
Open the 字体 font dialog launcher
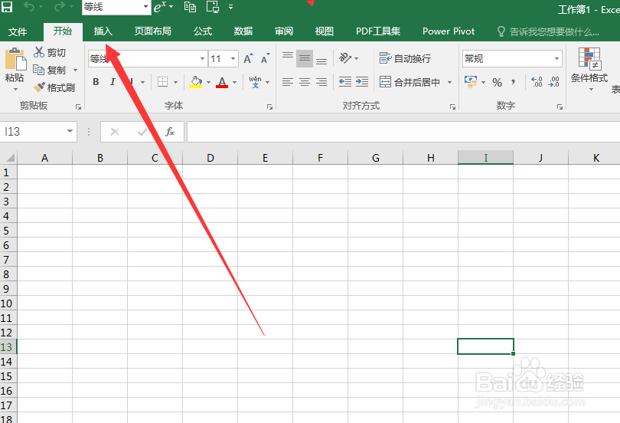pyautogui.click(x=269, y=107)
